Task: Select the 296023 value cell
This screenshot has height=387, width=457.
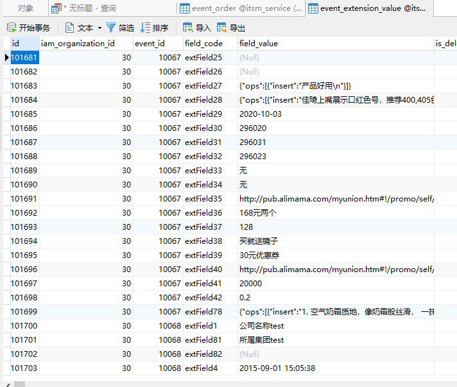Action: point(336,157)
